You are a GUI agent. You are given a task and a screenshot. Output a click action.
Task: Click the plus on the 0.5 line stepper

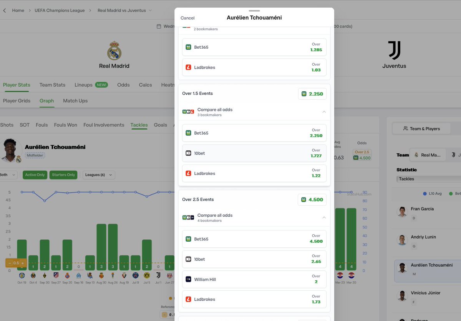click(23, 263)
